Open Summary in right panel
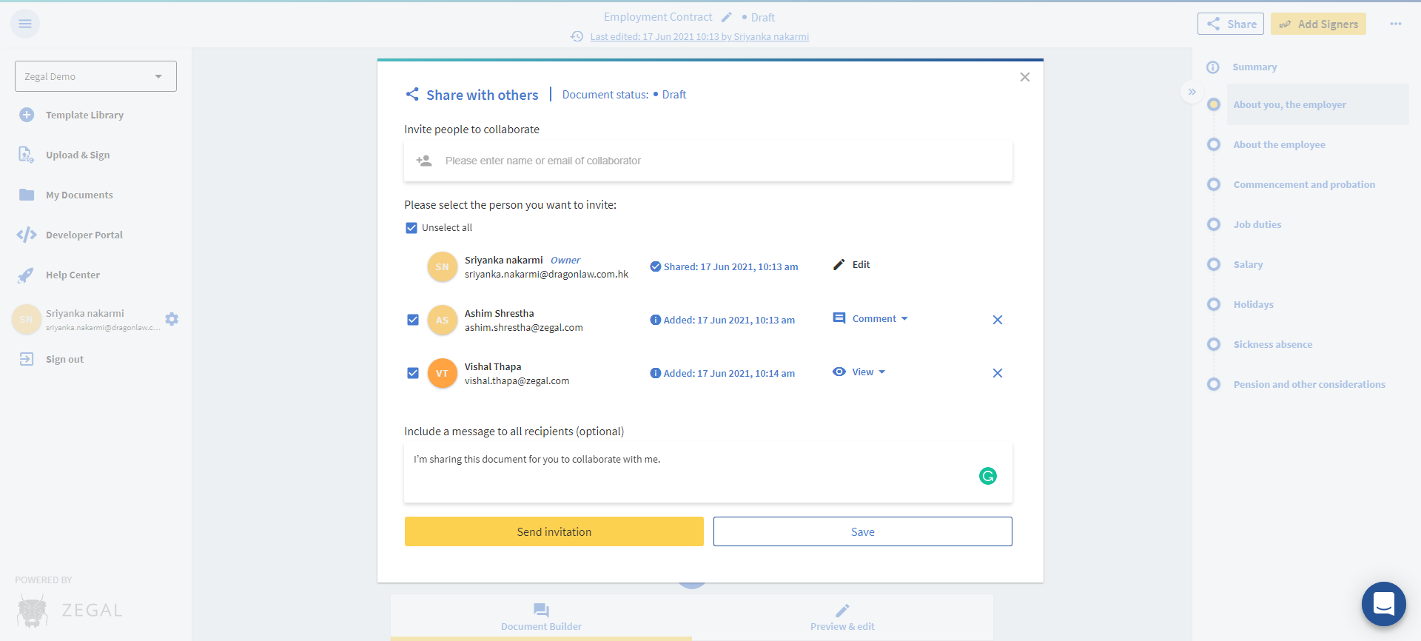The image size is (1421, 641). (x=1254, y=67)
